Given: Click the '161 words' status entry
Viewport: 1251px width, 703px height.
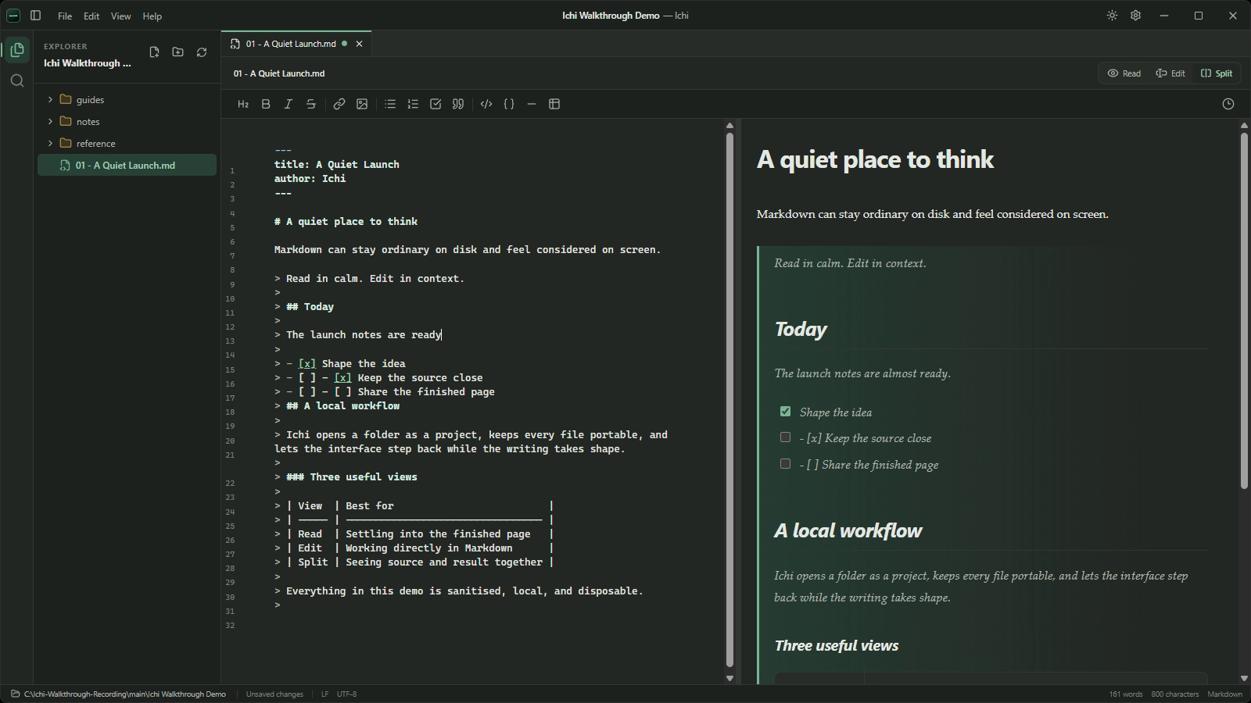Looking at the screenshot, I should pos(1125,694).
